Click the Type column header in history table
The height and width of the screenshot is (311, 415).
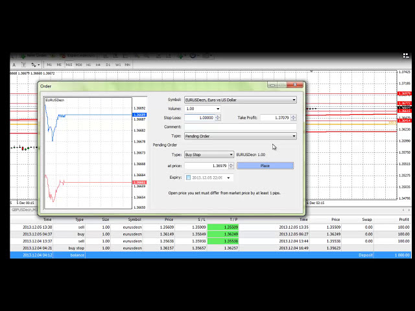pos(79,220)
